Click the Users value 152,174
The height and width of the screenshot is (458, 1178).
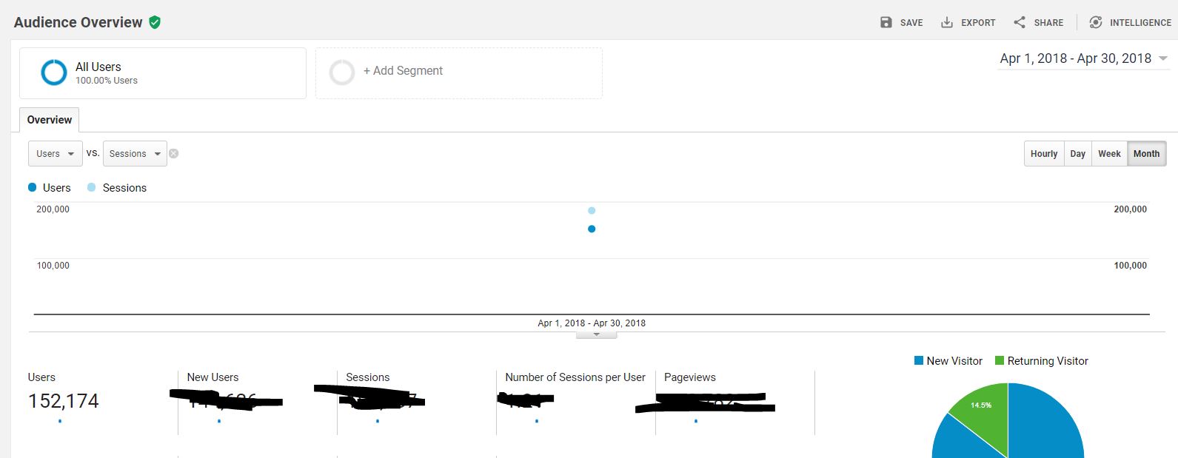coord(64,401)
